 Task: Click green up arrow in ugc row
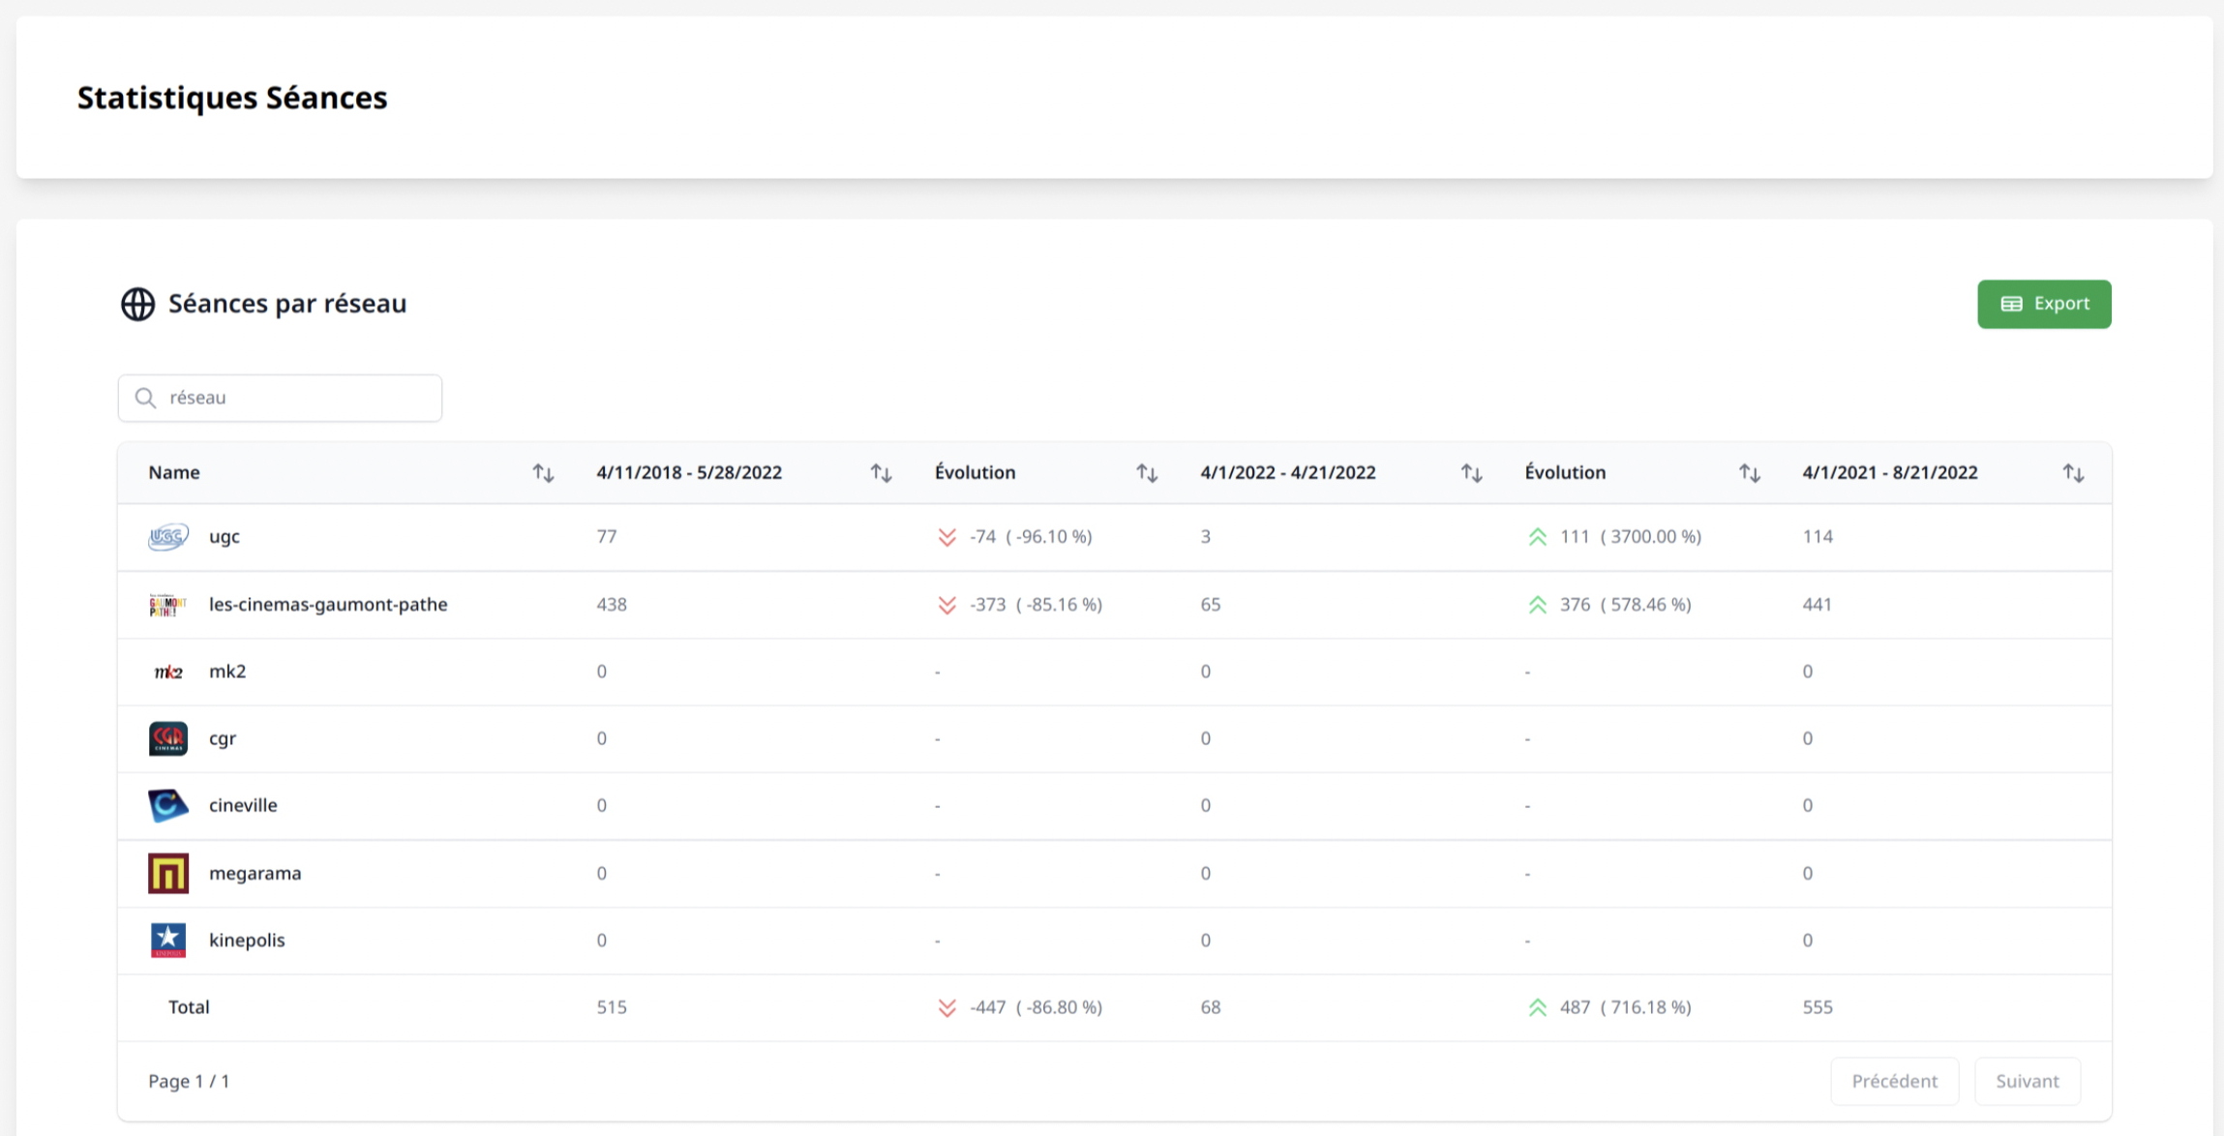pyautogui.click(x=1538, y=537)
